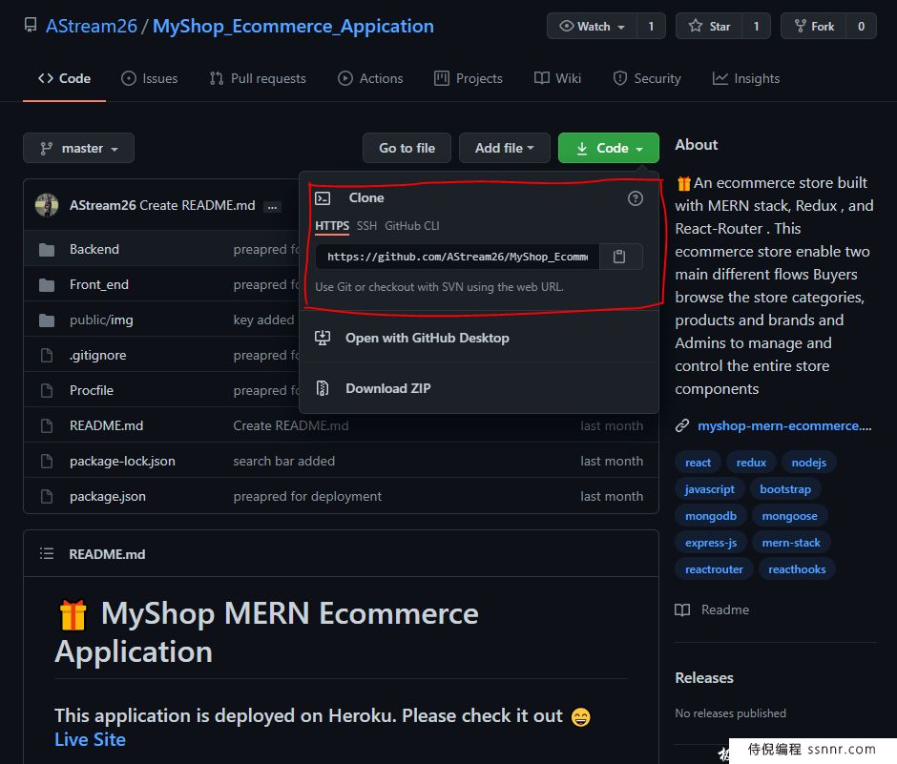Open the Live Site link in README
The width and height of the screenshot is (897, 764).
pos(90,739)
